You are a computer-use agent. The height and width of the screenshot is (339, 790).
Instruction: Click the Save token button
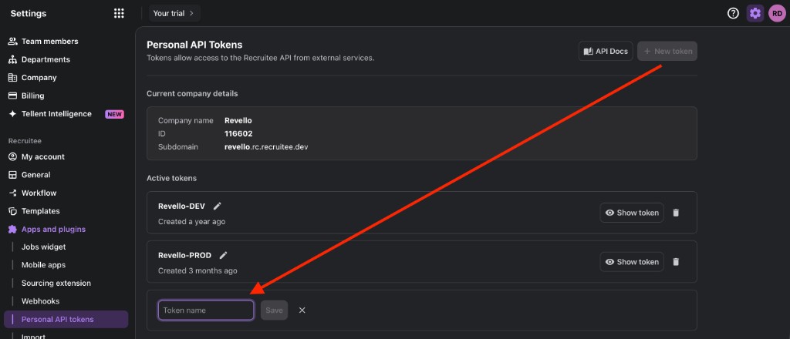274,310
